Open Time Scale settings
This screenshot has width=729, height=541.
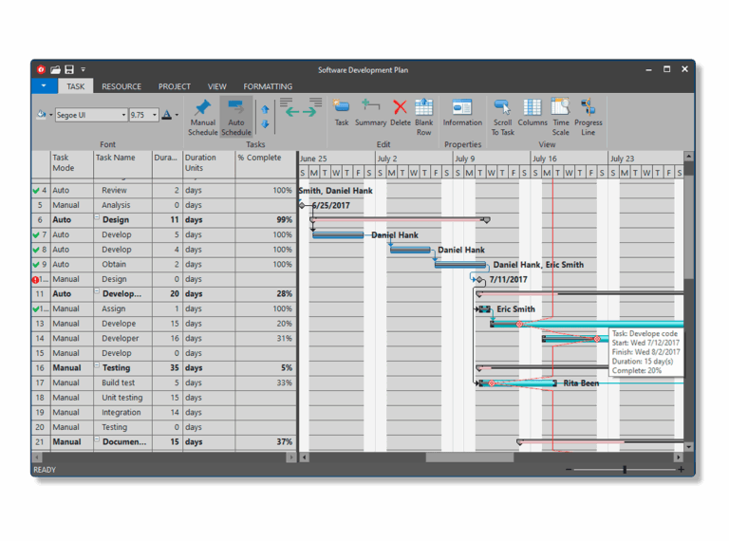coord(560,117)
